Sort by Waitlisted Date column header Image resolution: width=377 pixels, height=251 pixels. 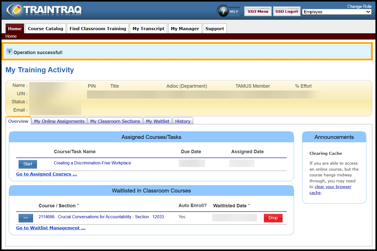(x=230, y=206)
